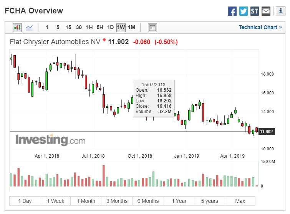This screenshot has width=290, height=214.
Task: Share chart on StockTwits
Action: tap(255, 11)
